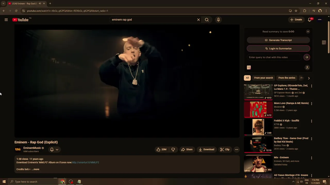
Task: Open 'Badboy 7low - Game Over' video title
Action: pos(291,140)
